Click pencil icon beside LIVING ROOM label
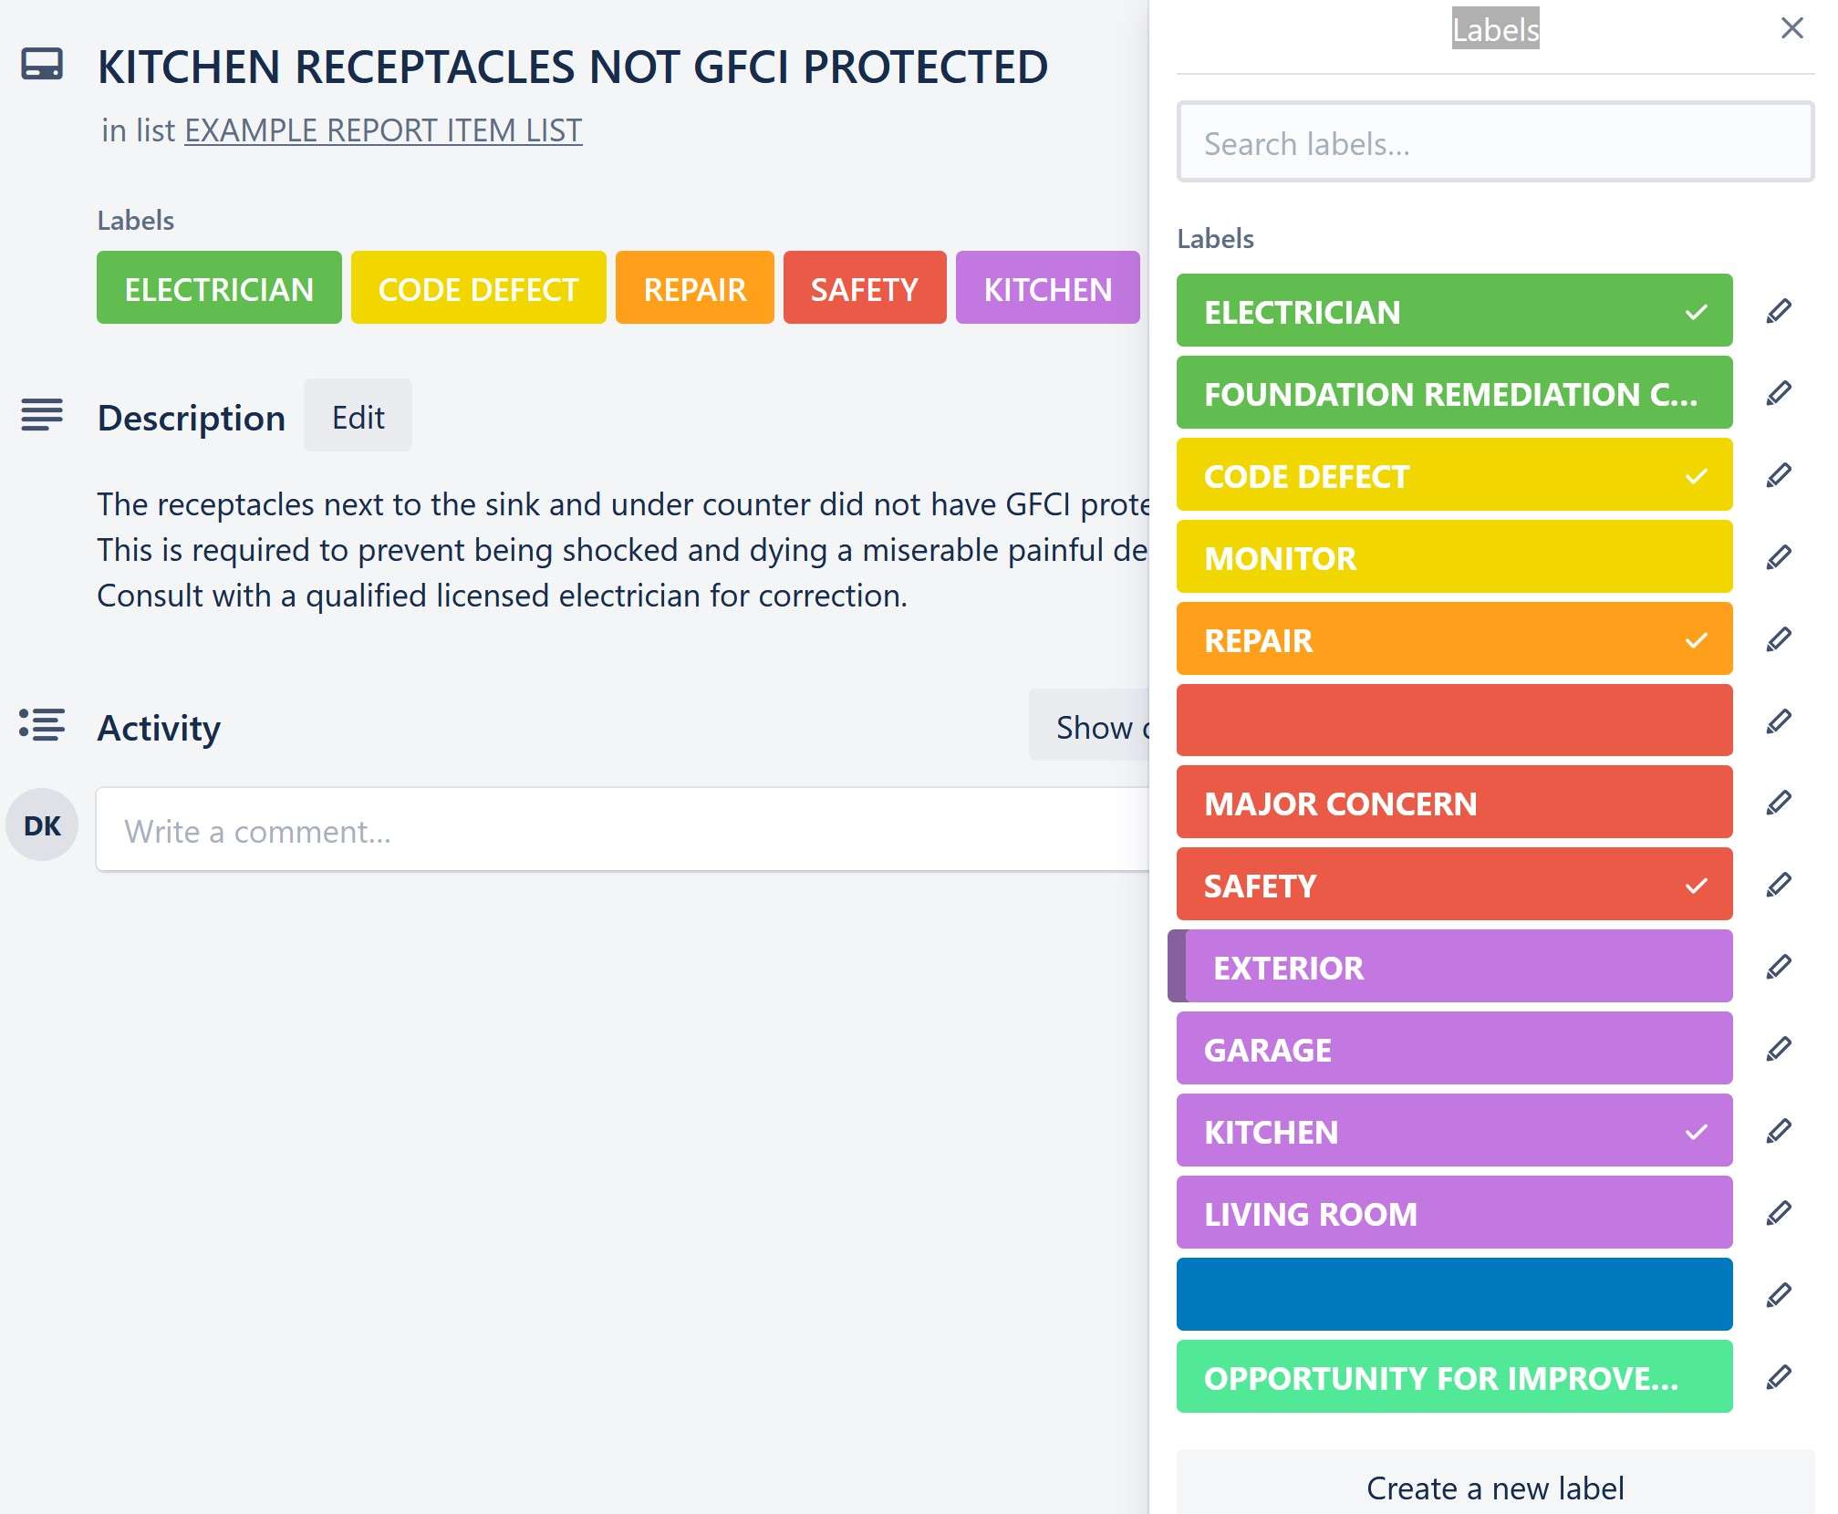 click(x=1779, y=1213)
